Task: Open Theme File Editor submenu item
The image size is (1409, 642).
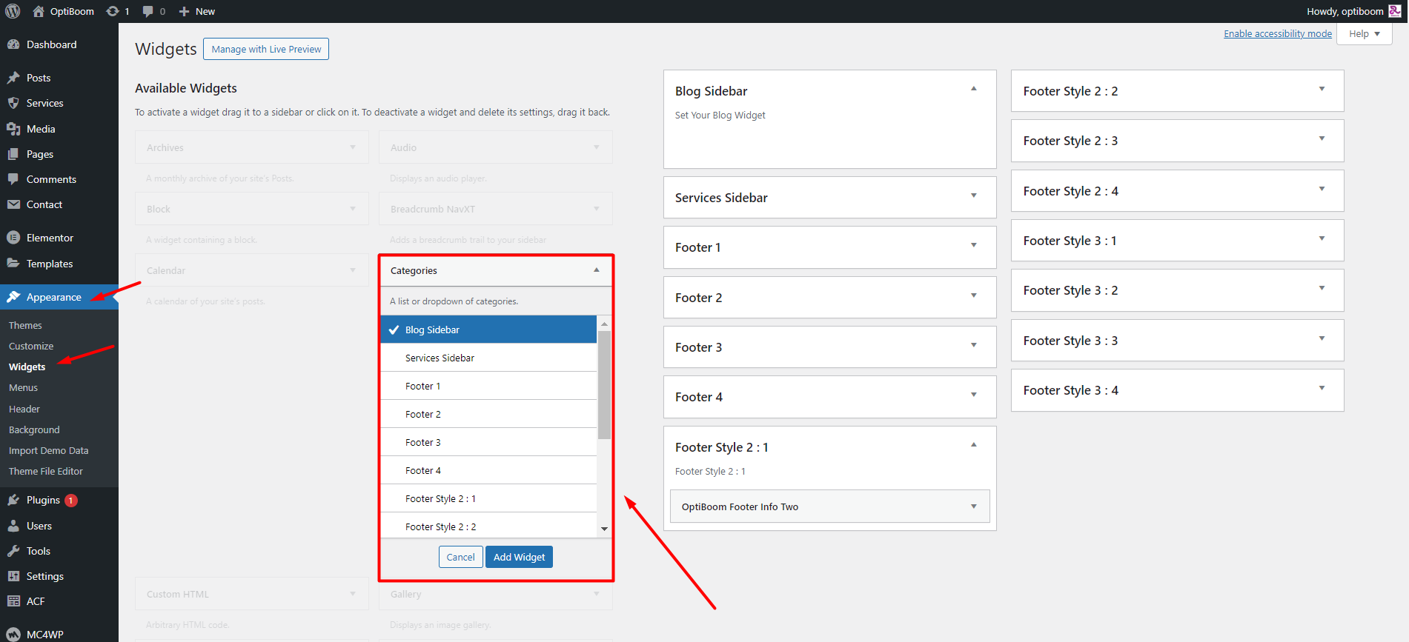Action: click(46, 471)
